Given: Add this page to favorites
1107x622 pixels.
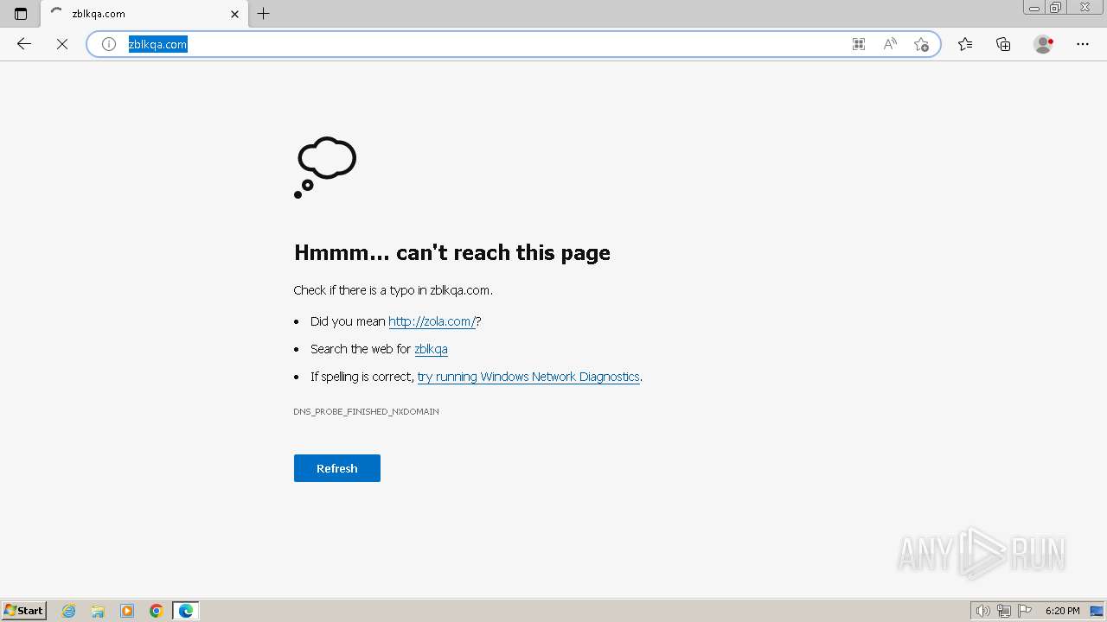Looking at the screenshot, I should 921,44.
